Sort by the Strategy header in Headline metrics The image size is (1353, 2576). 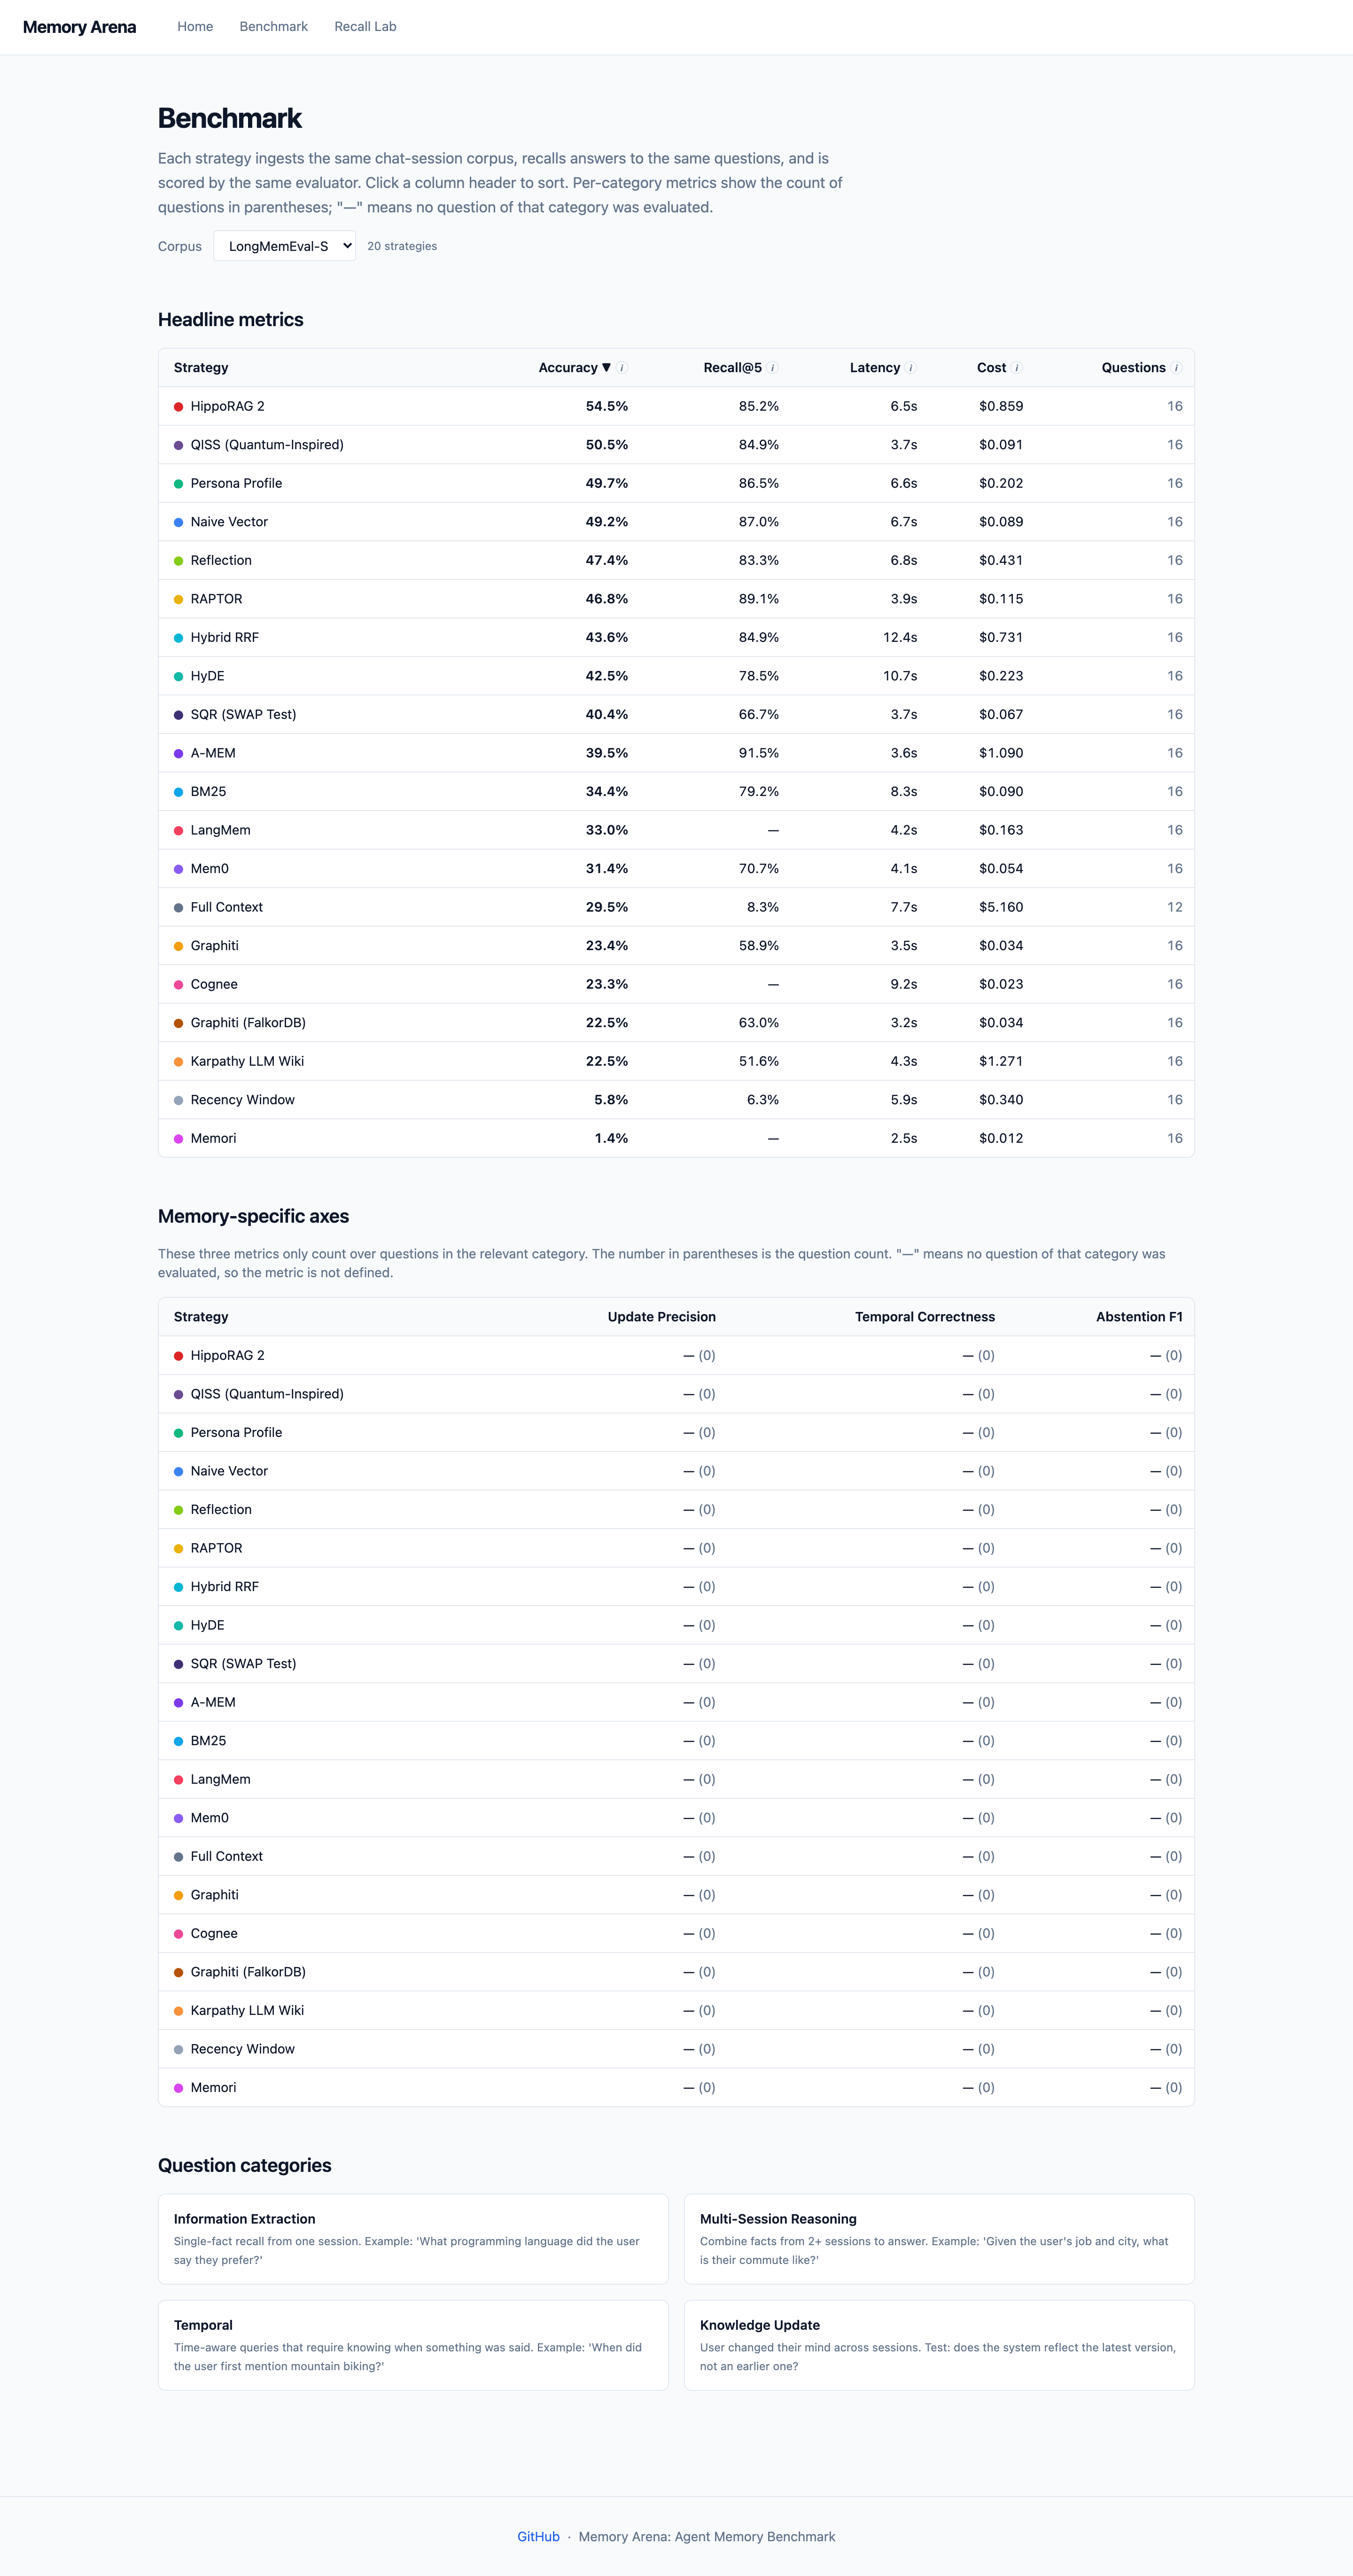[x=201, y=368]
